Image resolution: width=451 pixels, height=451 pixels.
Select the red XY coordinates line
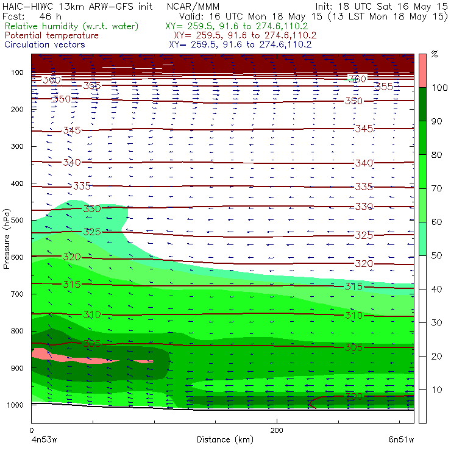pos(245,35)
